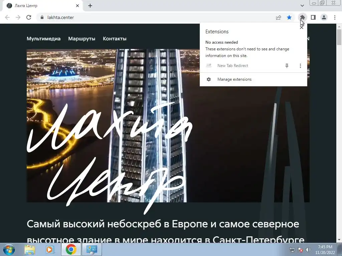This screenshot has height=256, width=342.
Task: Click the scrollbar up arrow
Action: tap(339, 26)
